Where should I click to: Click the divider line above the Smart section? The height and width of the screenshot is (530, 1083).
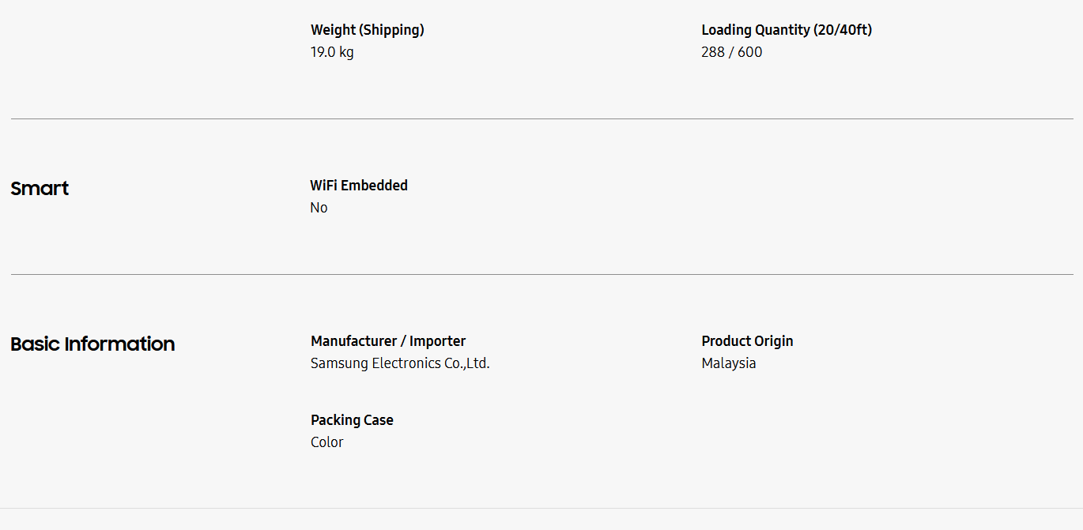[541, 119]
